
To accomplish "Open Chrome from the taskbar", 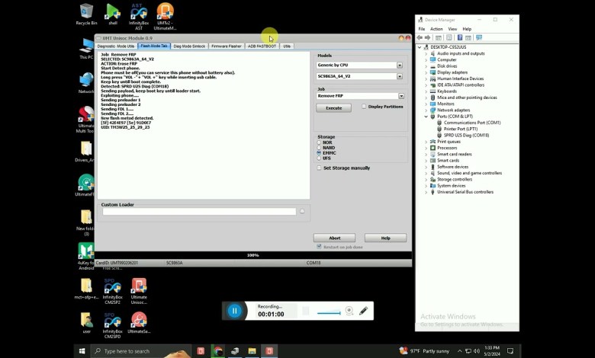I will 218,351.
